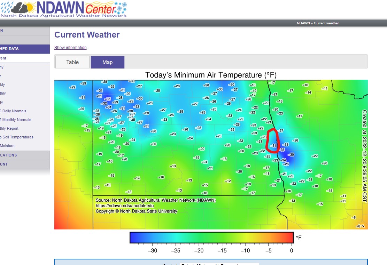Select the highlighted sidebar section ending 'HER DATA'
387x265 pixels.
pyautogui.click(x=25, y=49)
